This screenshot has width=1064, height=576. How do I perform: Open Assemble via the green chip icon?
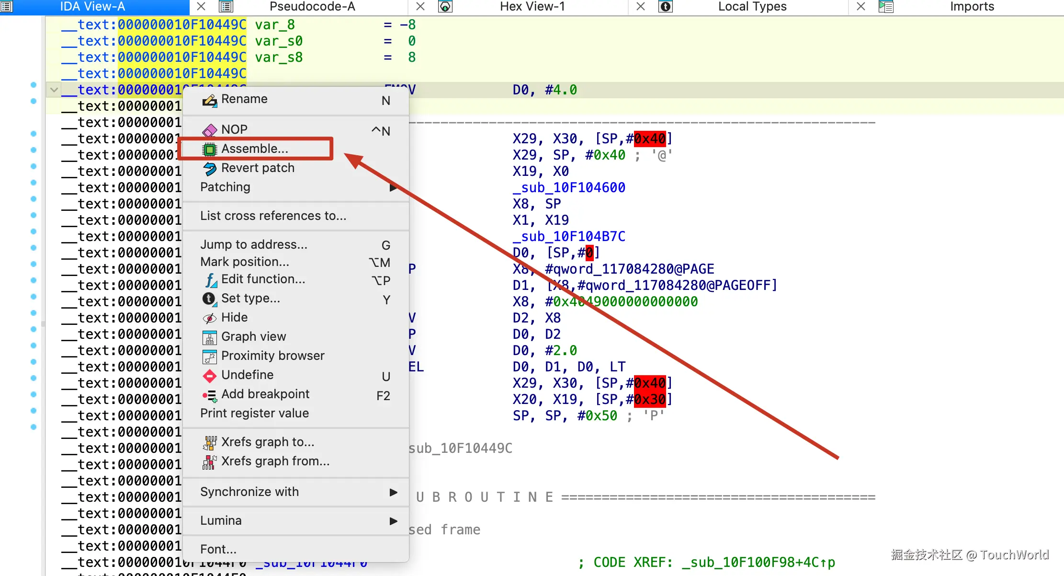coord(209,149)
